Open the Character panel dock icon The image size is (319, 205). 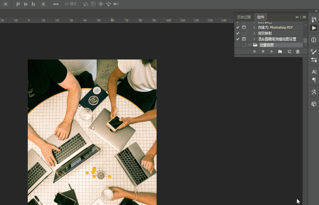click(314, 72)
